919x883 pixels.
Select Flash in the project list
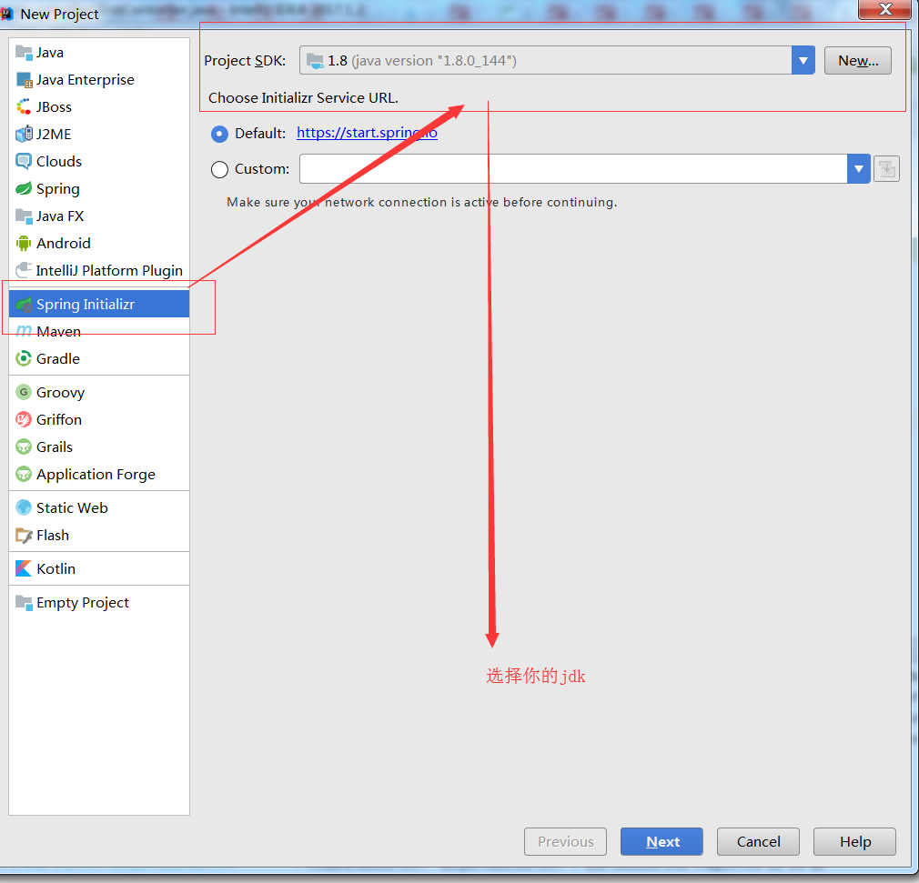[99, 535]
